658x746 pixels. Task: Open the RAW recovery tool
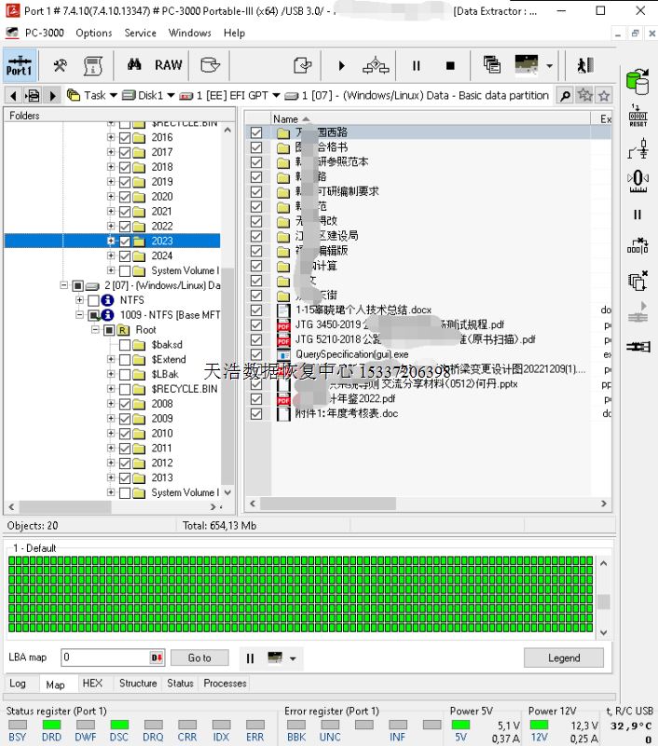coord(169,65)
